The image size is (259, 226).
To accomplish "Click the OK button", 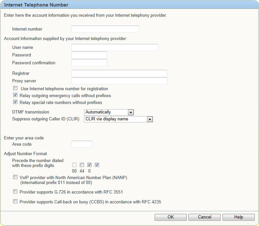I will (171, 217).
